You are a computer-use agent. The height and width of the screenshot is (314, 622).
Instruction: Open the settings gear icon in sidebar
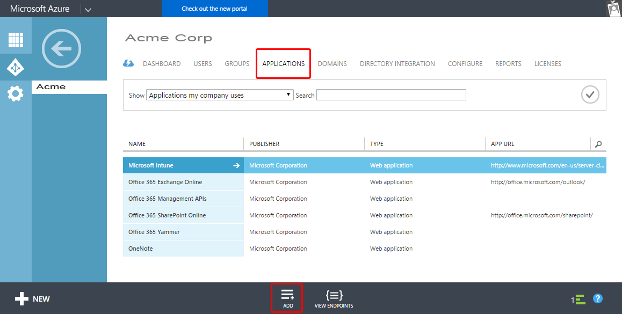16,94
